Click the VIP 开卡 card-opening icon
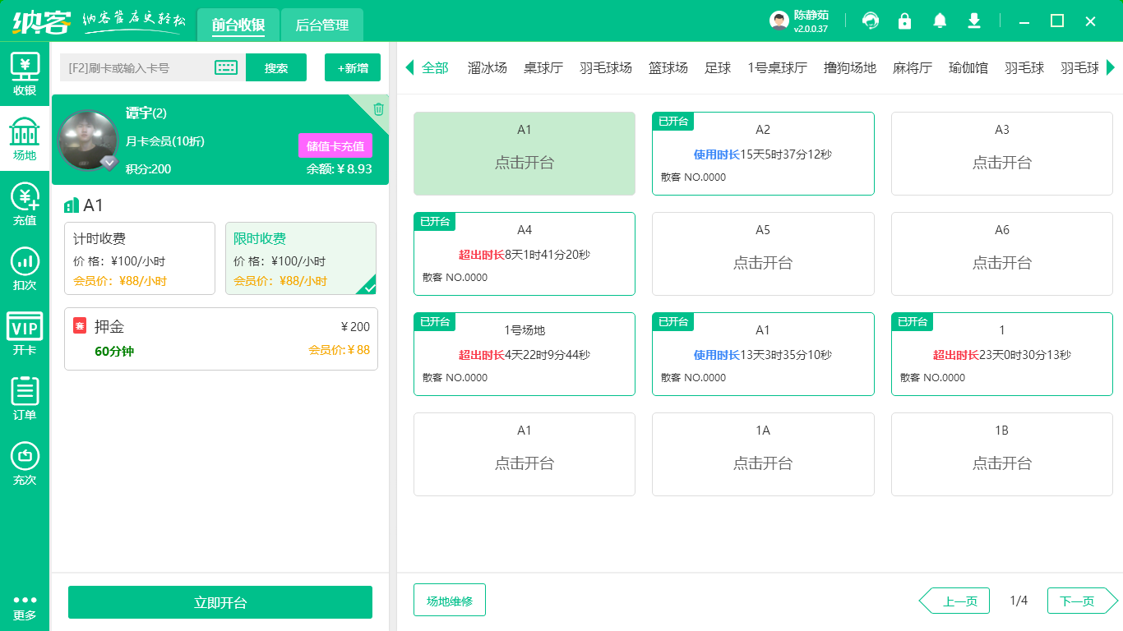This screenshot has width=1123, height=631. [25, 329]
